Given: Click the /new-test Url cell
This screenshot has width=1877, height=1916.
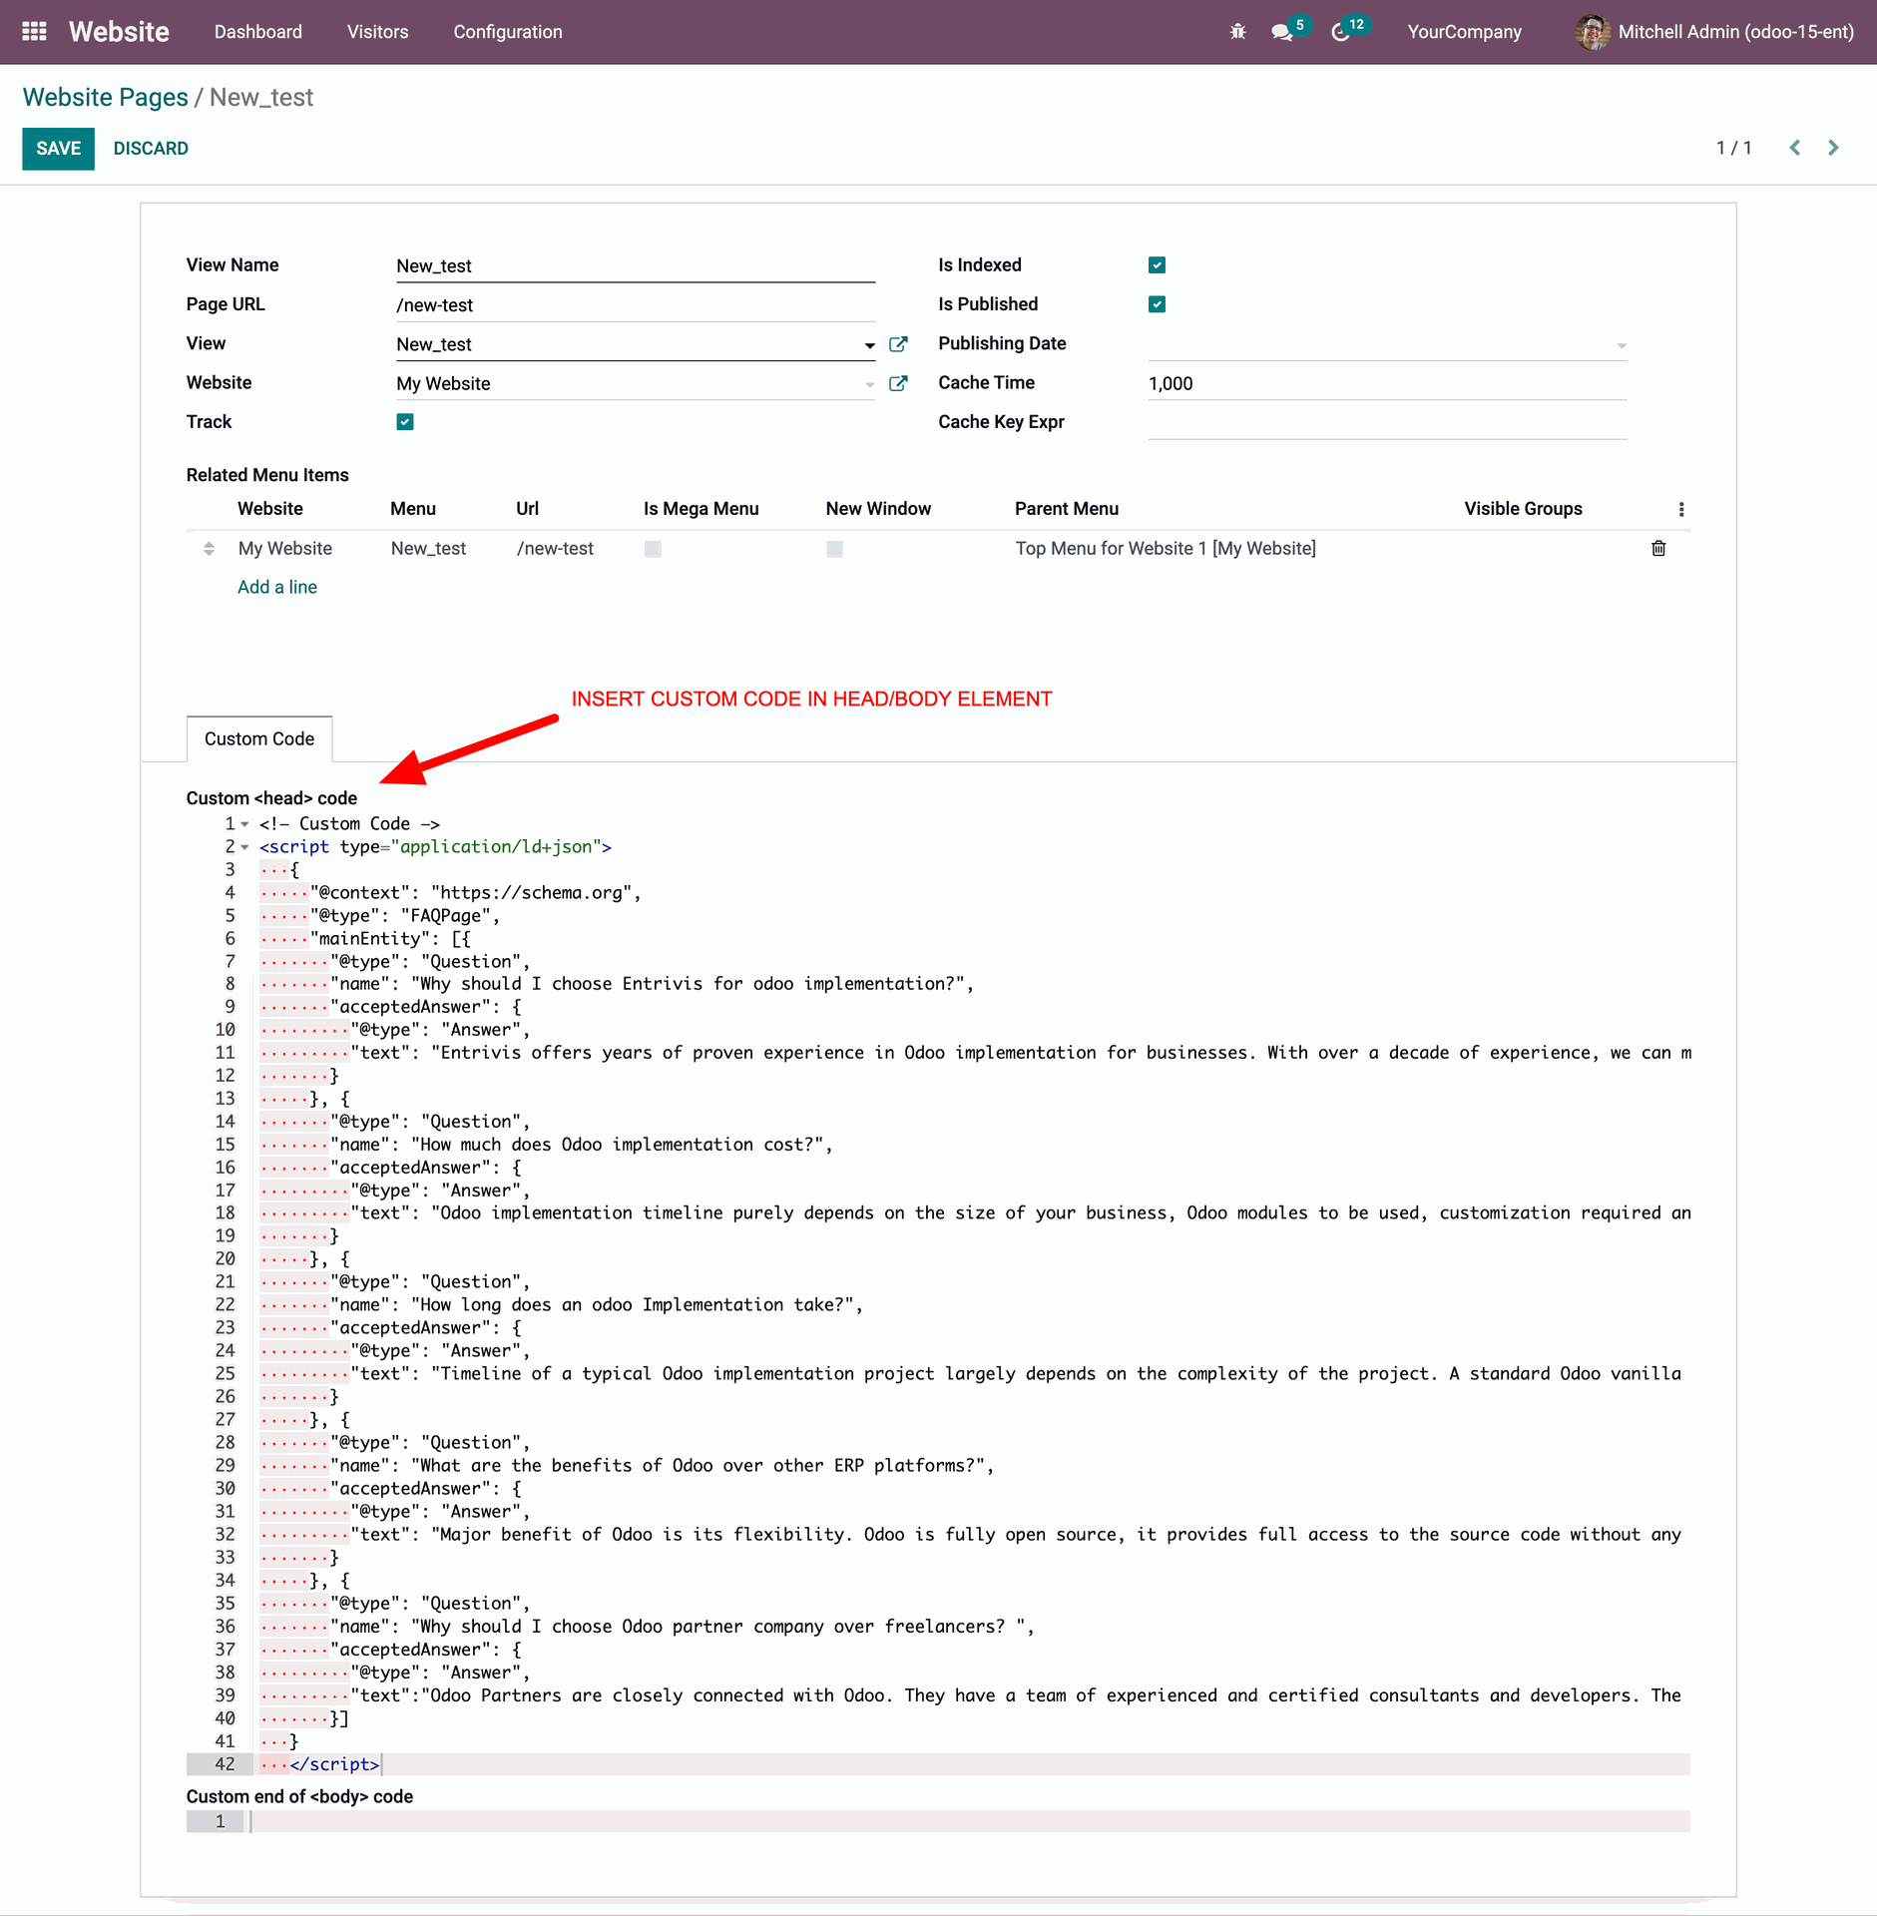Looking at the screenshot, I should click(555, 548).
